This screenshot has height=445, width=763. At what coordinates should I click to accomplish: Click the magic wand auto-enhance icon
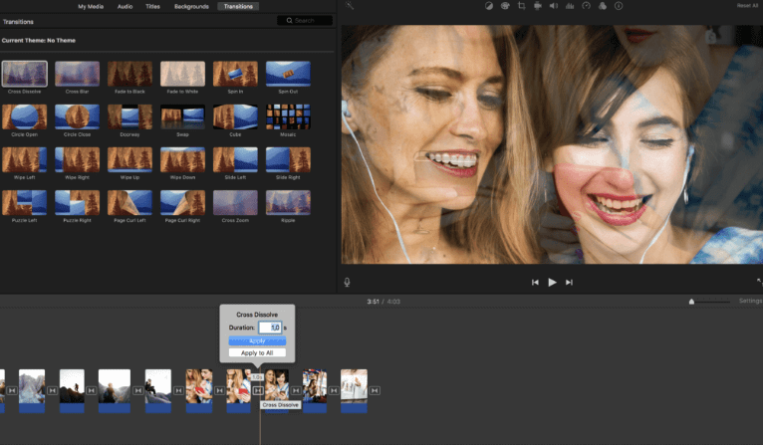pos(350,6)
